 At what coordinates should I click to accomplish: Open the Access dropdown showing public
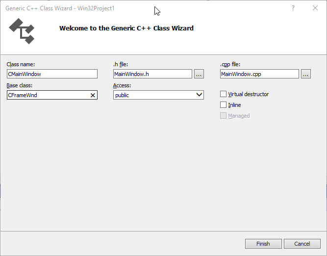tap(158, 95)
